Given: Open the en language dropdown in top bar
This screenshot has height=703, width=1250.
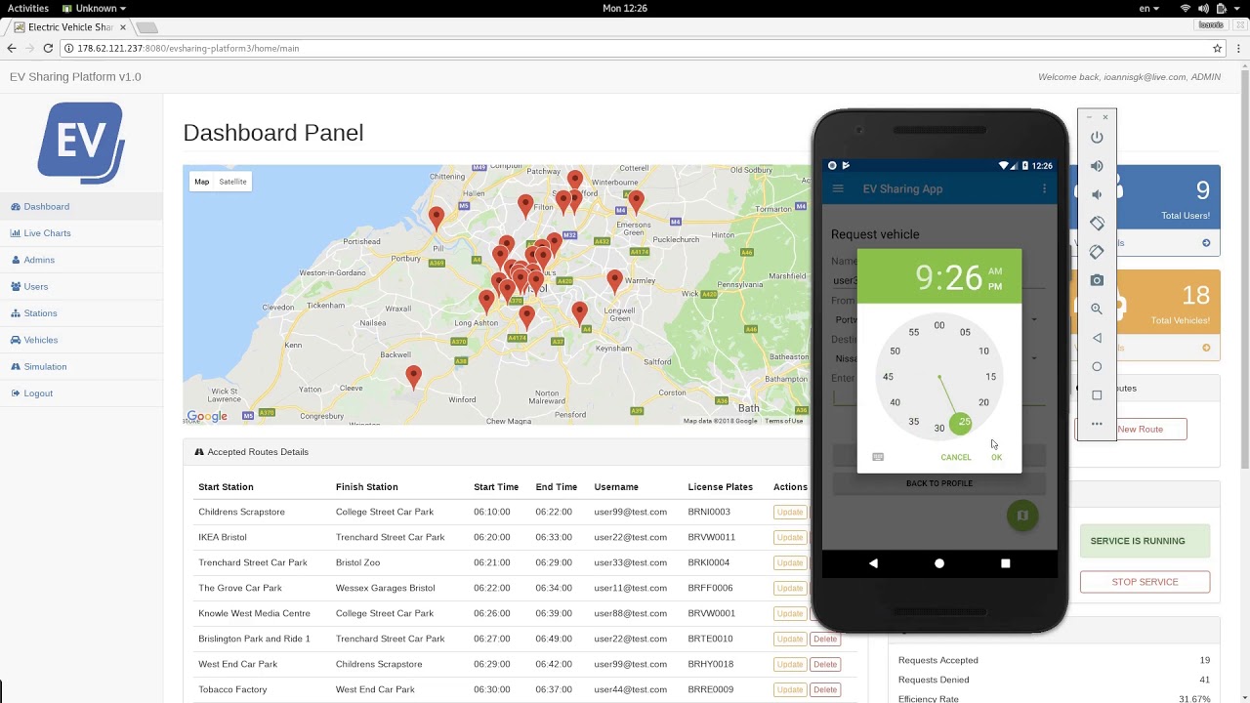Looking at the screenshot, I should pyautogui.click(x=1149, y=8).
